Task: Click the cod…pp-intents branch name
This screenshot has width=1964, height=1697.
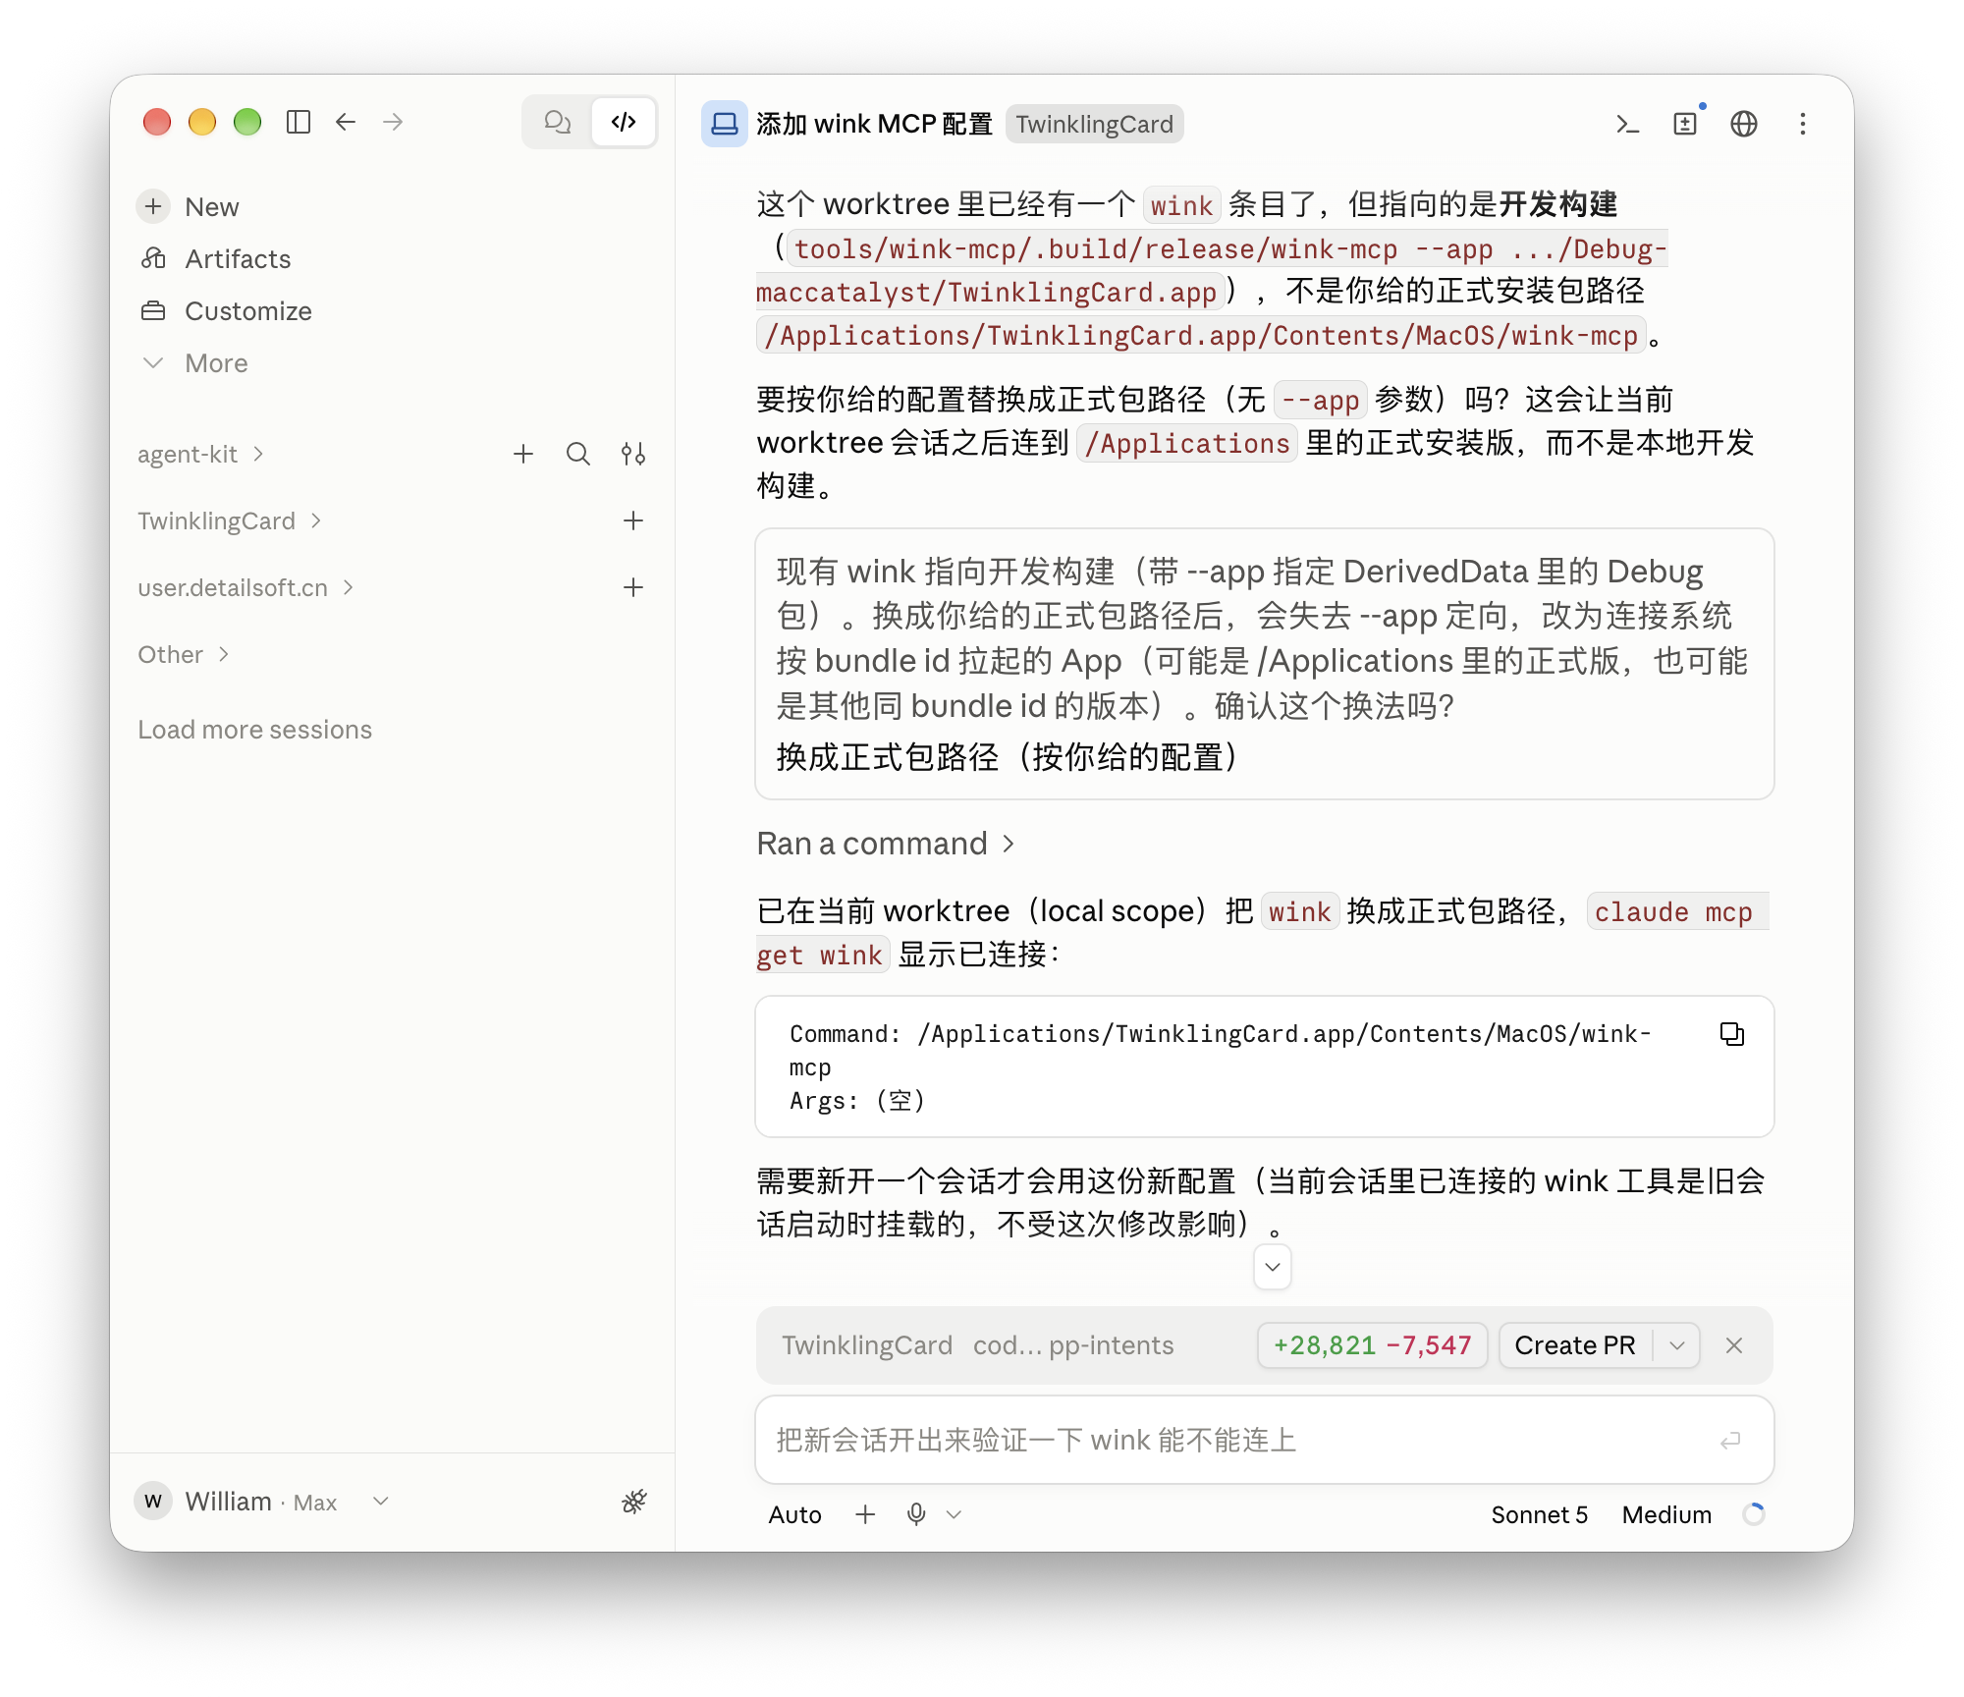Action: (x=1073, y=1345)
